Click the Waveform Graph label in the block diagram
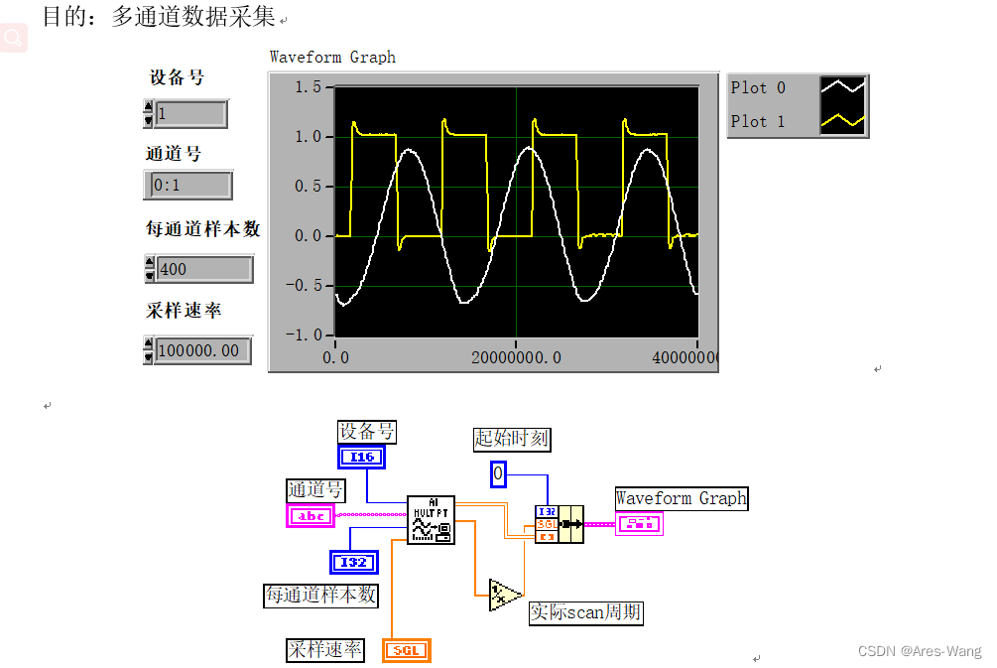Viewport: 997px width, 668px height. 682,499
